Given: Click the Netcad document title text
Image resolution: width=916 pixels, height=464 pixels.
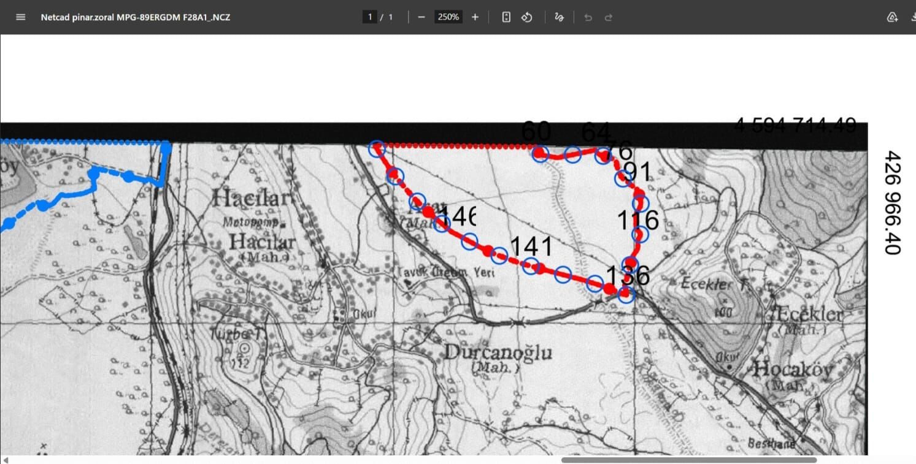Looking at the screenshot, I should pos(135,17).
